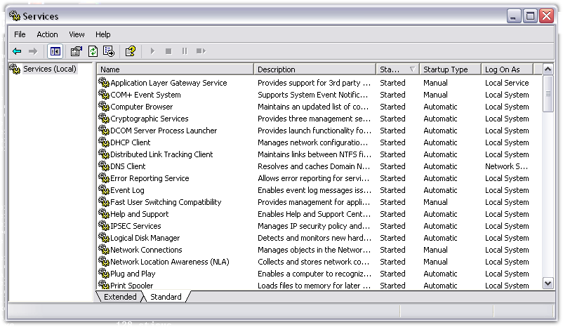Image resolution: width=563 pixels, height=327 pixels.
Task: Click the vertical scrollbar thumb
Action: [x=548, y=94]
